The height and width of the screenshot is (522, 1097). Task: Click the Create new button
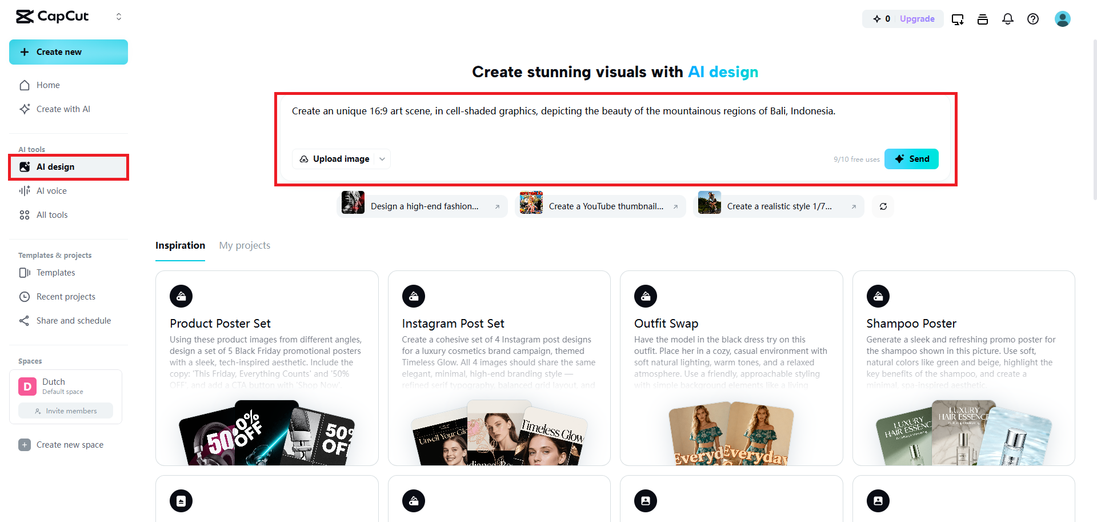(69, 52)
